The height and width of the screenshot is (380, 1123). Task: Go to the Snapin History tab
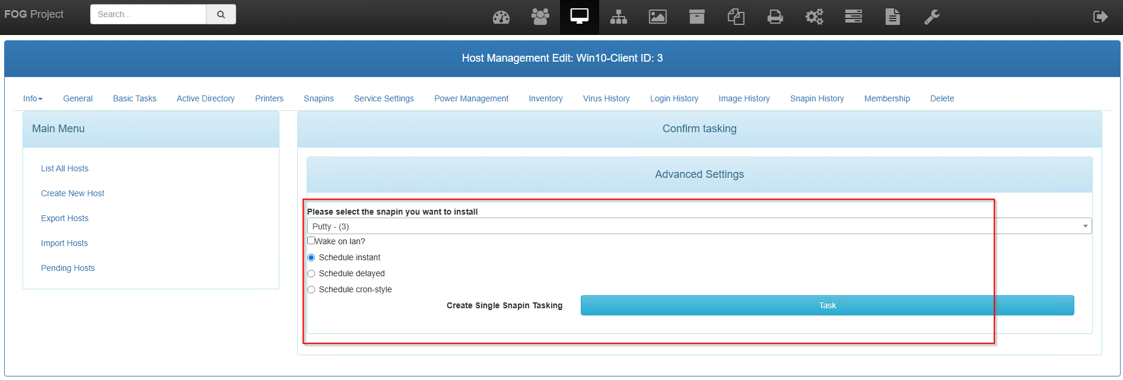[x=816, y=98]
